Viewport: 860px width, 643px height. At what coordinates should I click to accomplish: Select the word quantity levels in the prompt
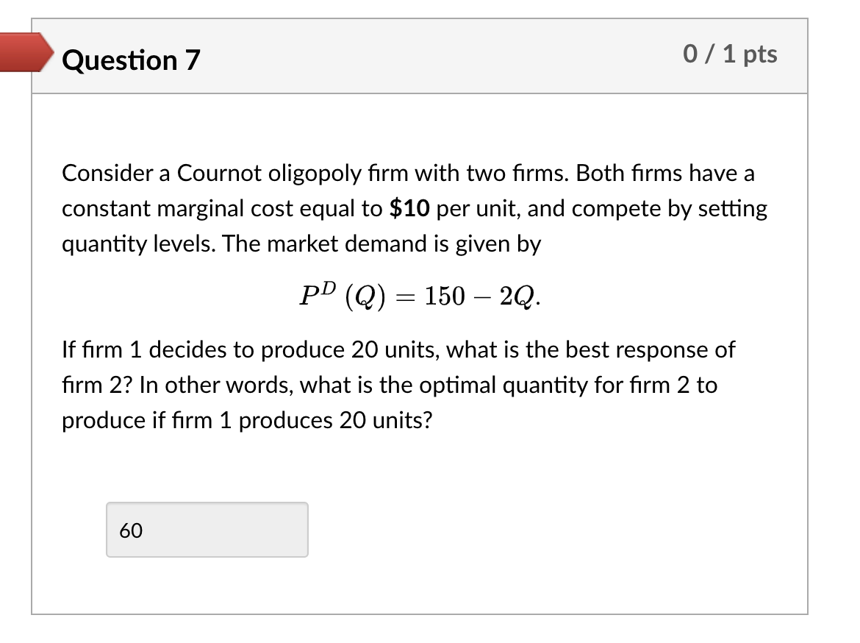pos(131,244)
